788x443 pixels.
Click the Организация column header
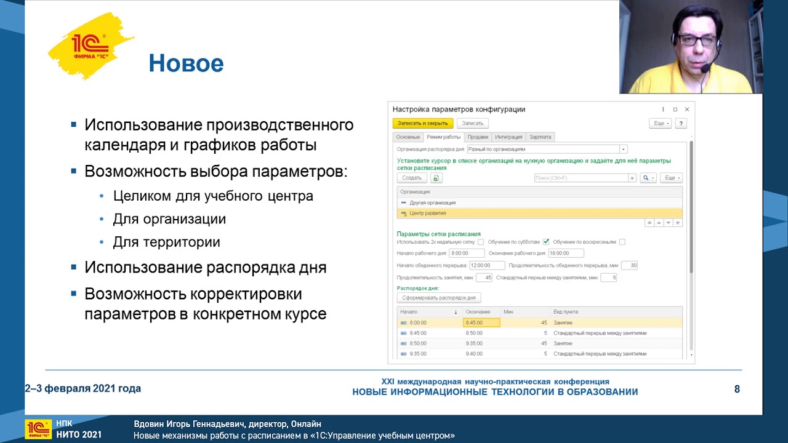click(x=540, y=192)
